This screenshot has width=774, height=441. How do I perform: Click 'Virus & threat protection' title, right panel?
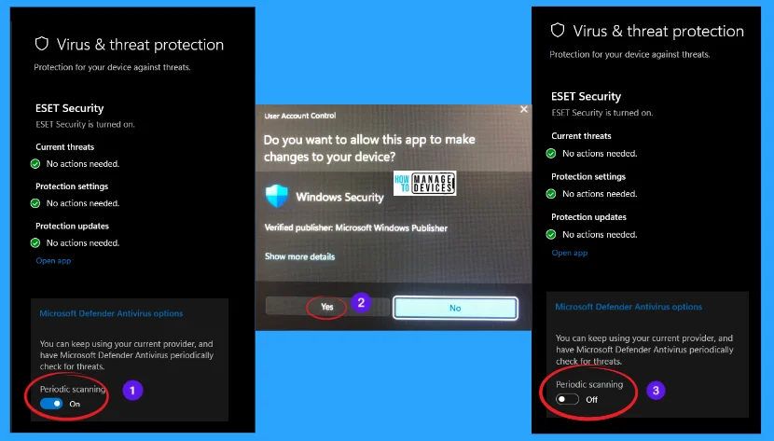tap(658, 31)
